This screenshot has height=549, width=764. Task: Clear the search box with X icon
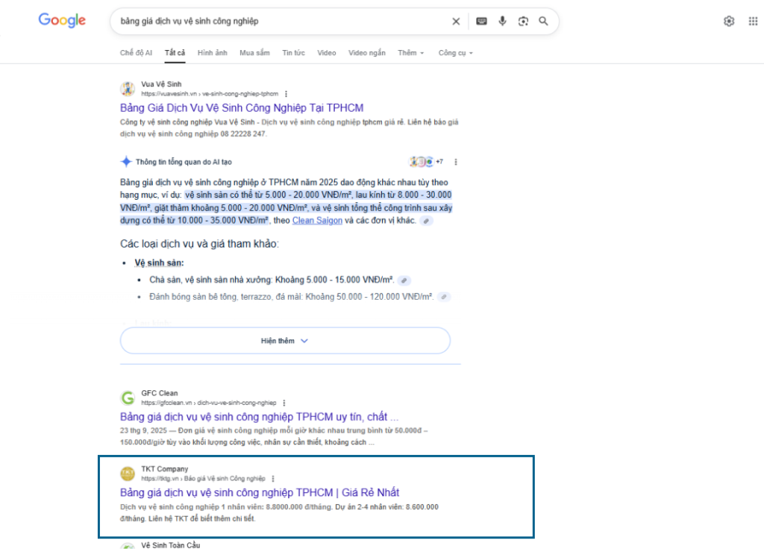pyautogui.click(x=456, y=22)
